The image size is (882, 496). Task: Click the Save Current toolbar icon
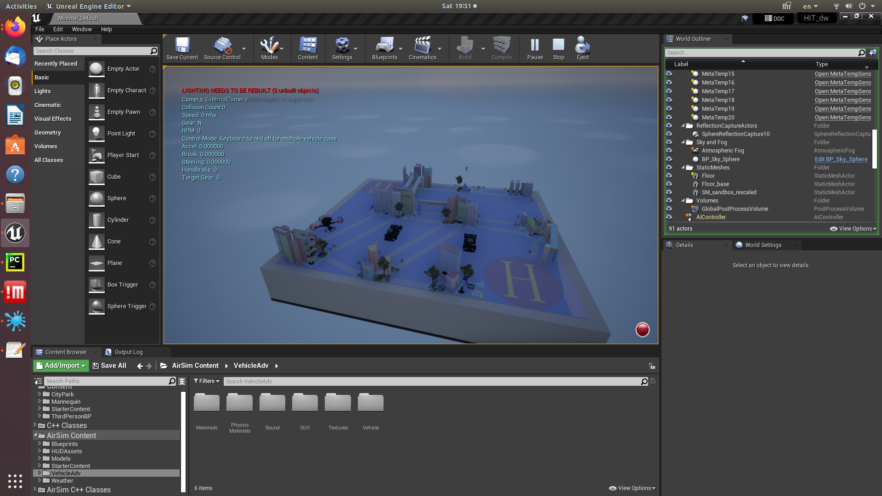182,46
